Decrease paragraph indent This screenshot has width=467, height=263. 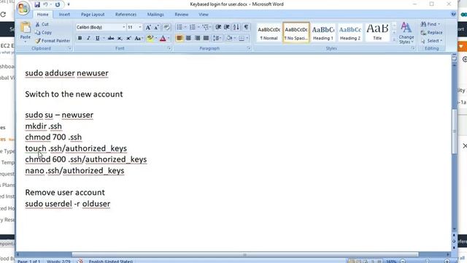pos(218,27)
